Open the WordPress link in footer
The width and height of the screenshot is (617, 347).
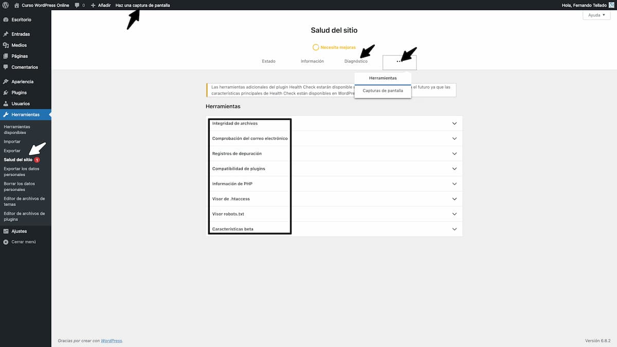(x=111, y=341)
